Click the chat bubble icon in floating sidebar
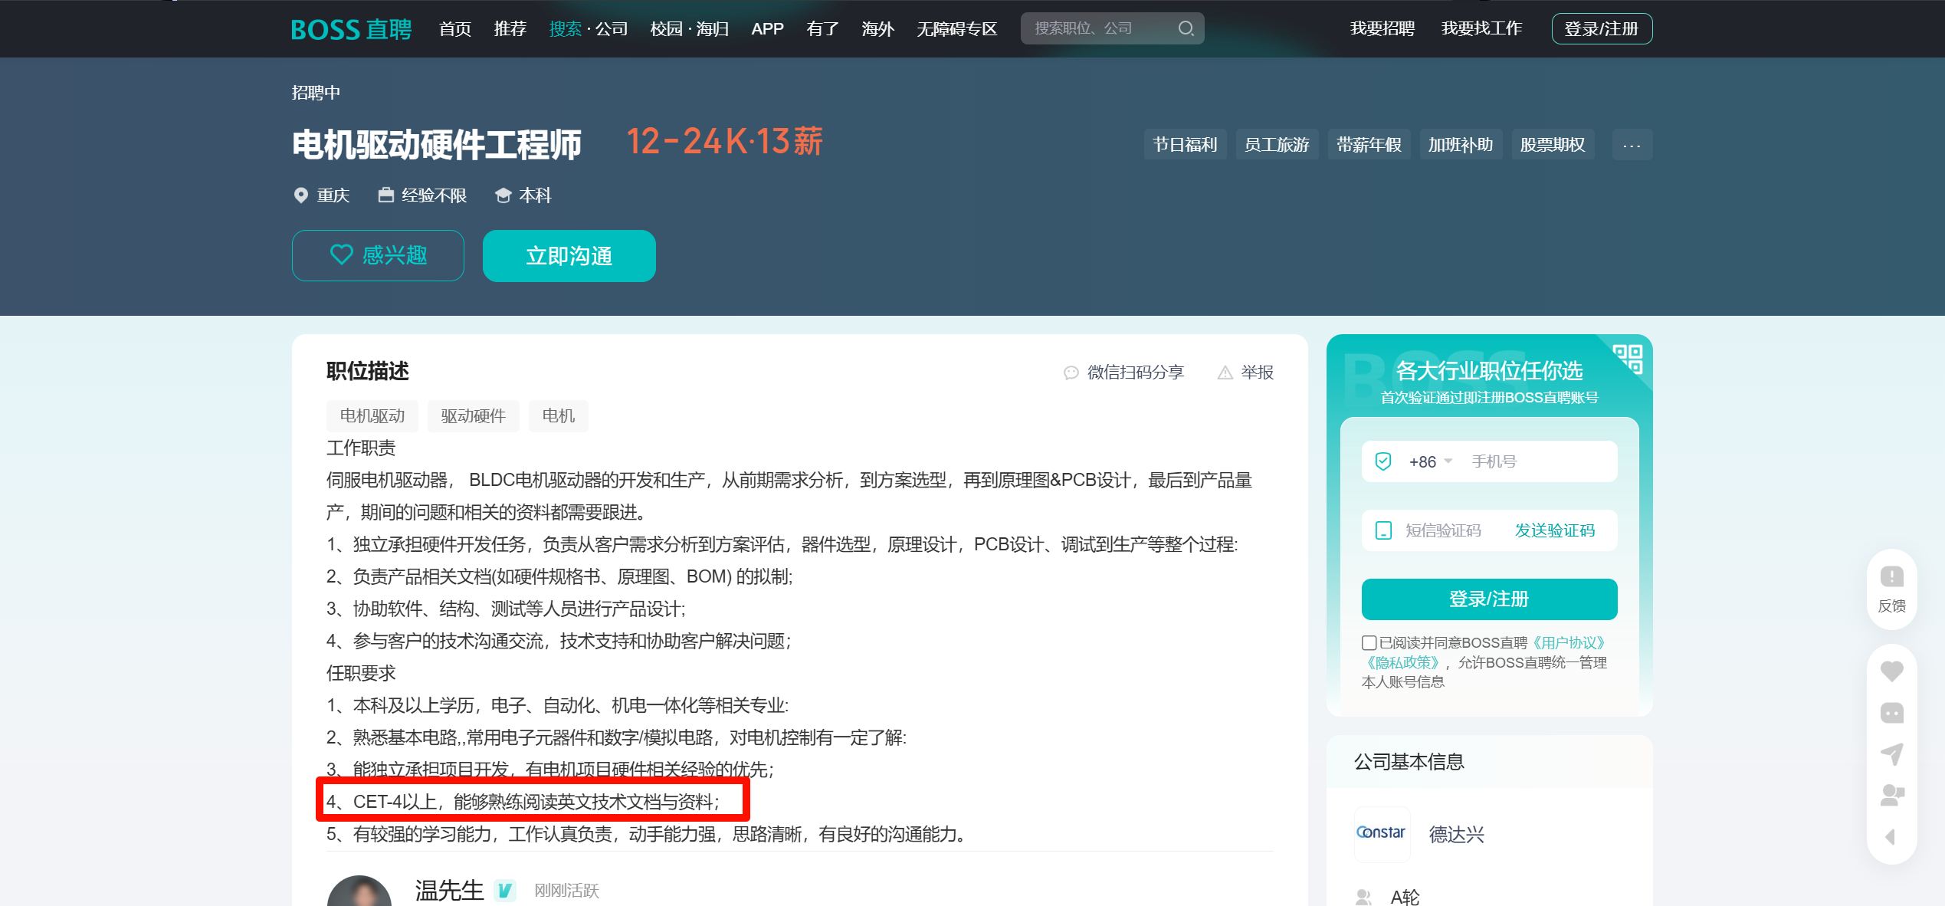1945x906 pixels. point(1891,713)
